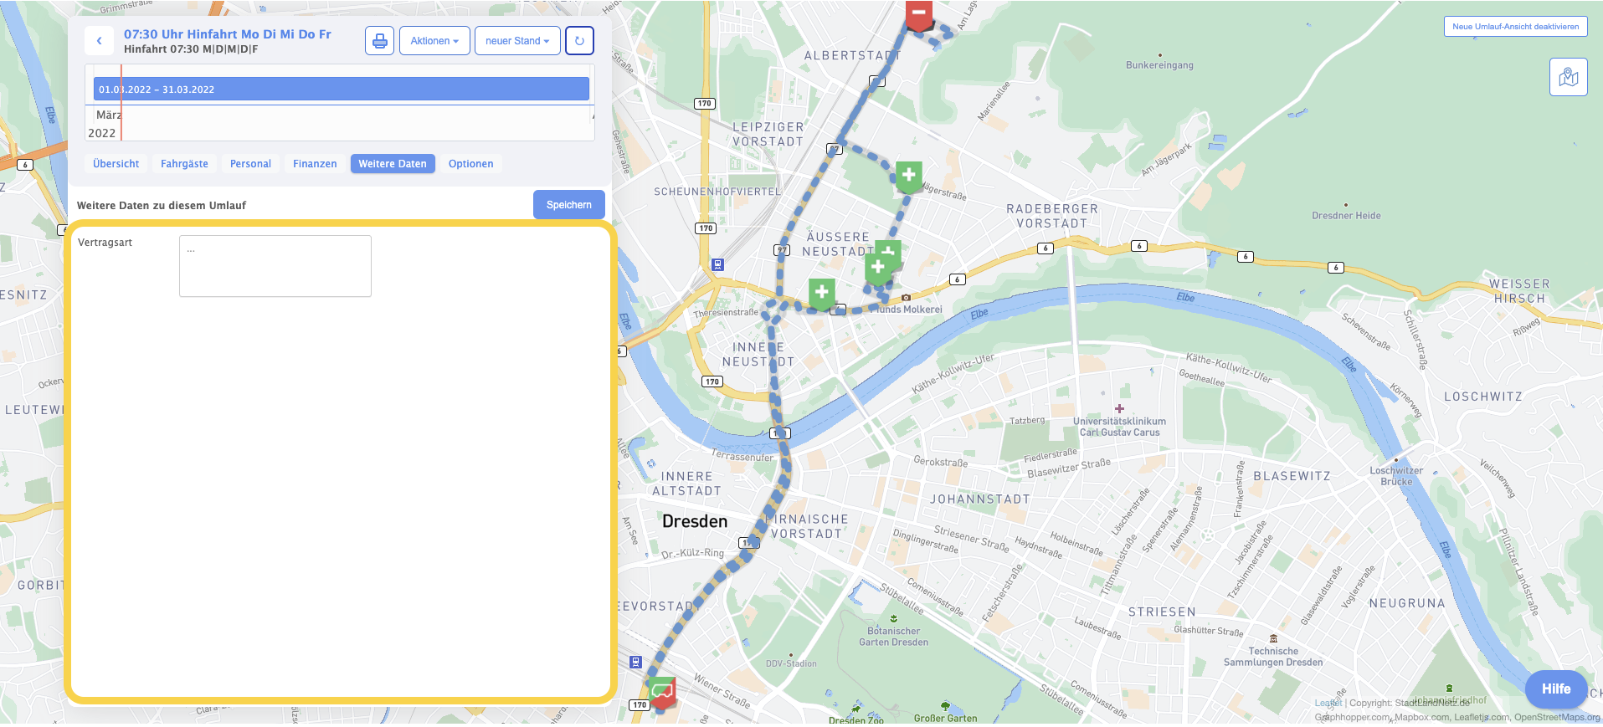Screen dimensions: 1603x727
Task: Open the neuer Stand dropdown
Action: (517, 40)
